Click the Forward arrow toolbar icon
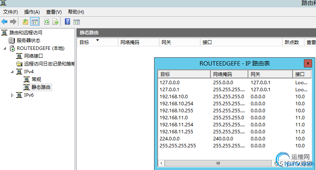This screenshot has height=170, width=316. (x=13, y=21)
